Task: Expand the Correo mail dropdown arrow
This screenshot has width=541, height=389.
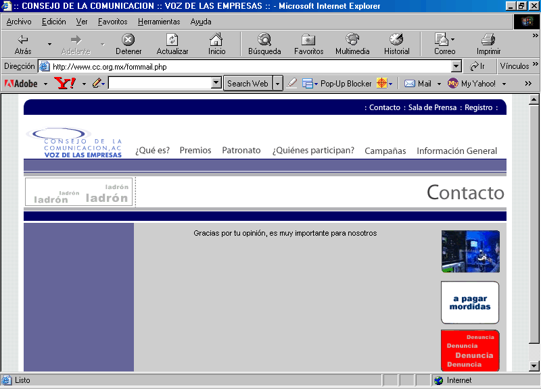Action: [452, 40]
